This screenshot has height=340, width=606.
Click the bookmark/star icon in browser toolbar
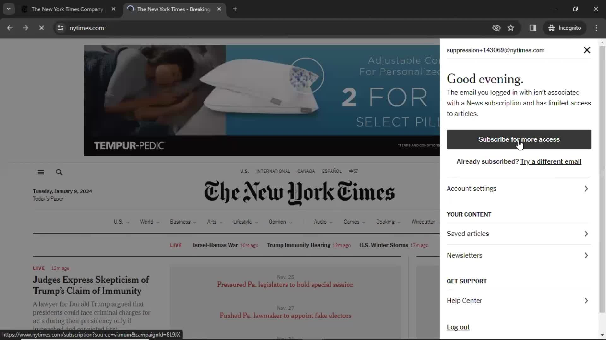click(511, 28)
